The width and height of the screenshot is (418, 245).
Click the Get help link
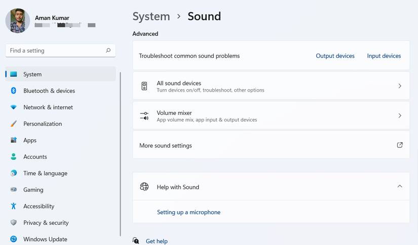157,241
